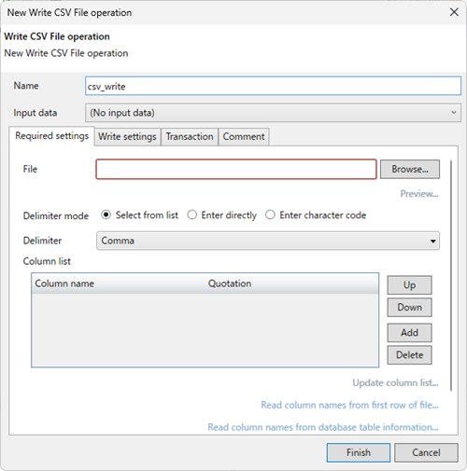Screen dimensions: 467x471
Task: Click the Browse... button
Action: (410, 169)
